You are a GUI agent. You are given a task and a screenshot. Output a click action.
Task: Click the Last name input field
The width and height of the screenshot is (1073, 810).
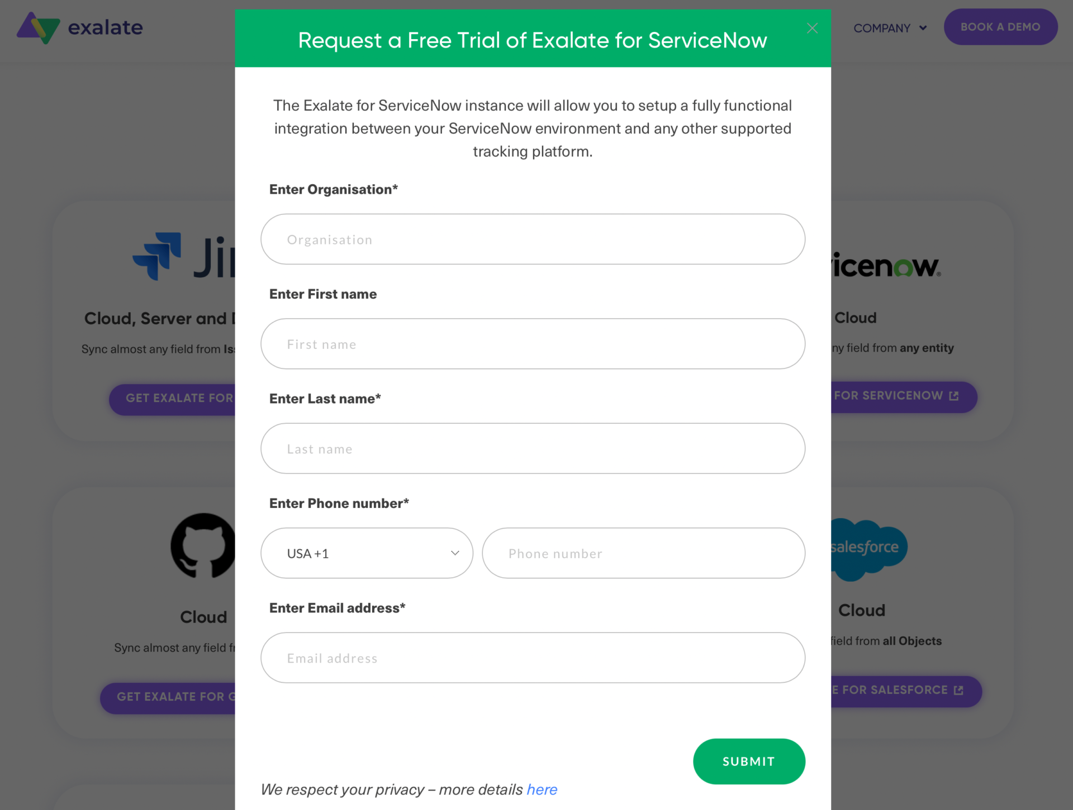[x=533, y=448]
